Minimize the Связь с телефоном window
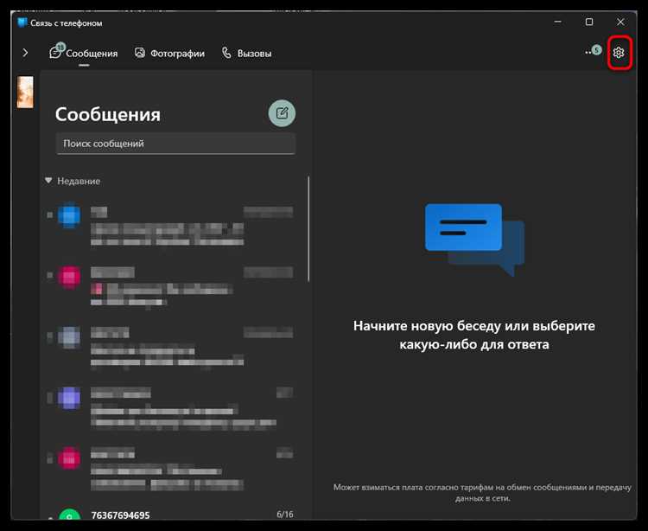The width and height of the screenshot is (648, 531). tap(558, 22)
